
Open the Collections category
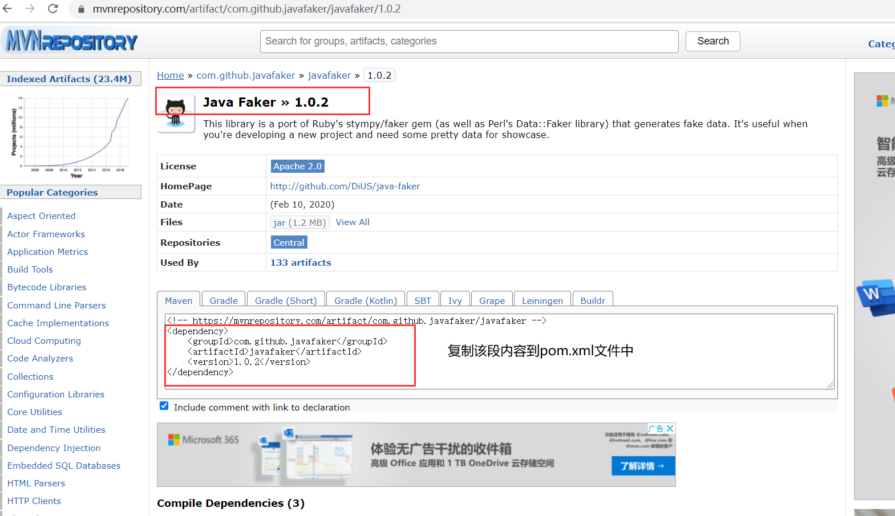pos(30,376)
